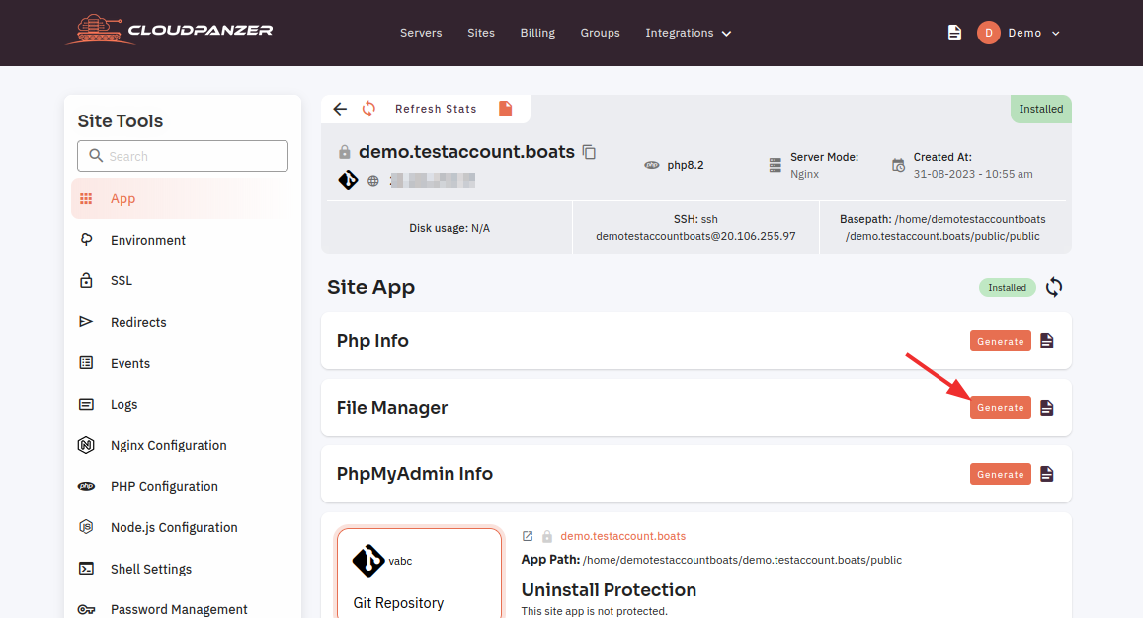Generate the Php Info
This screenshot has height=618, width=1143.
pos(1000,341)
